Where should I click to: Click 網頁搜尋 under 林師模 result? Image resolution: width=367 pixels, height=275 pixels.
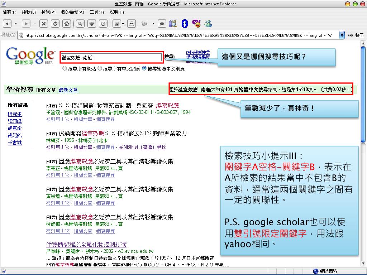[x=106, y=231]
